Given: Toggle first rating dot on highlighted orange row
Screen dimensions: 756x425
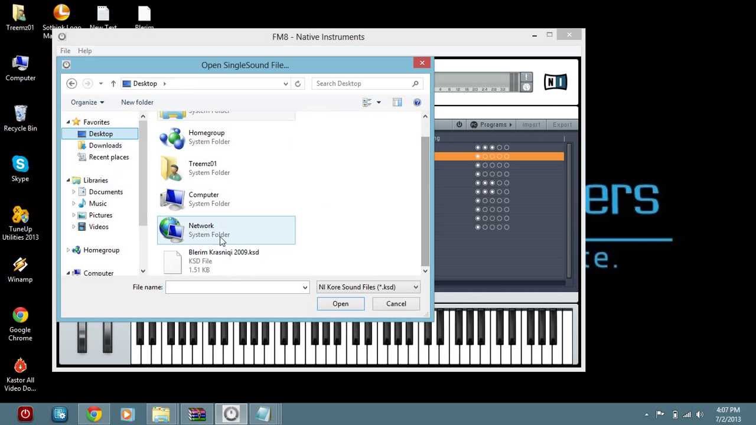Looking at the screenshot, I should [478, 156].
